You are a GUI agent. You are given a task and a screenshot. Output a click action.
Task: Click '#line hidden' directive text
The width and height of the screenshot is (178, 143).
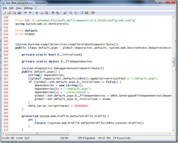click(x=25, y=34)
